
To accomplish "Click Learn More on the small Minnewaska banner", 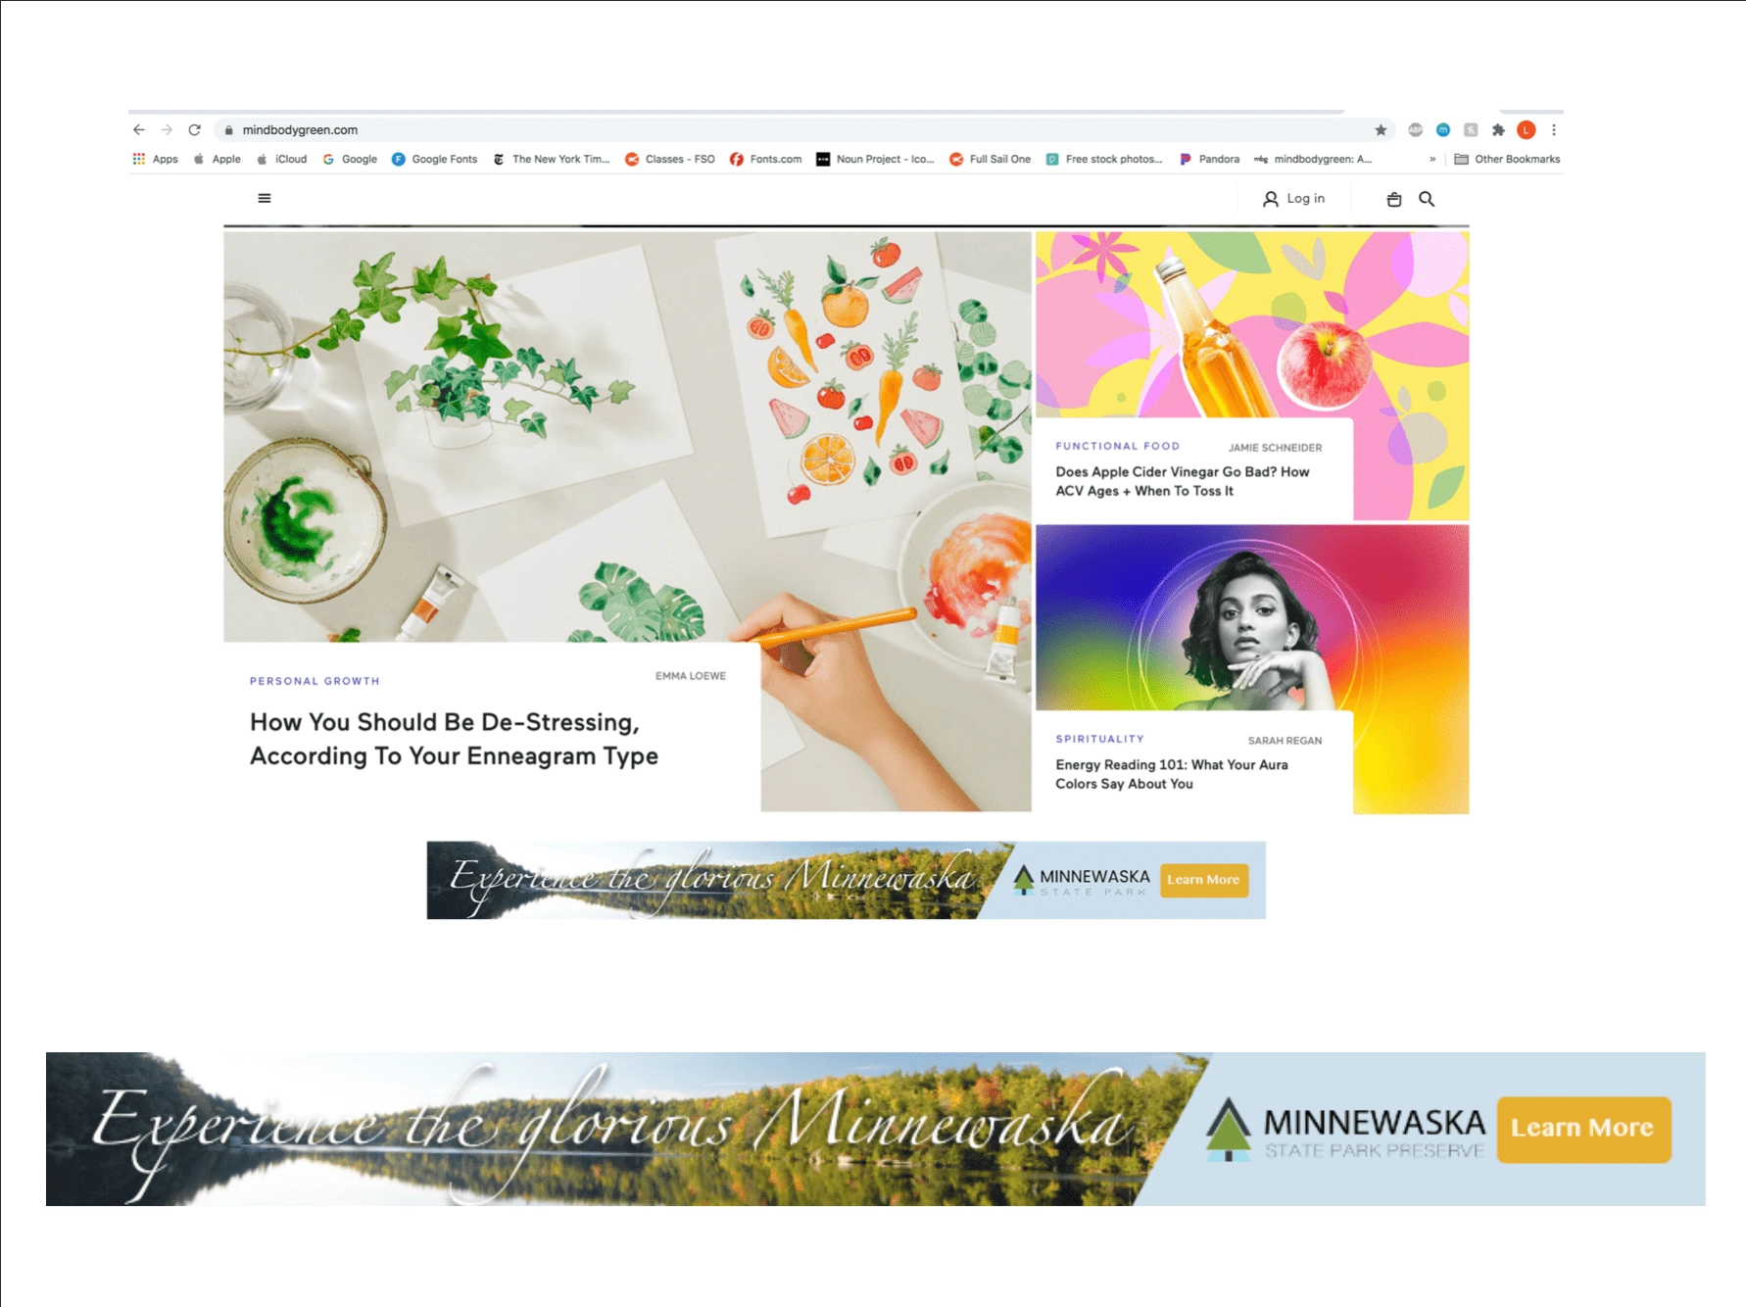I will (1203, 880).
